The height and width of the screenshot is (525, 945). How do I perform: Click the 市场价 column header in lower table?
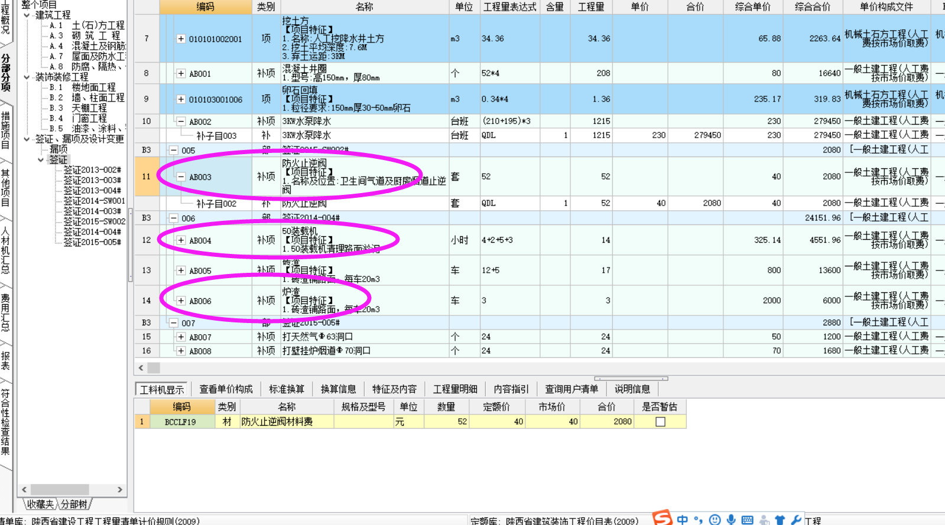(x=551, y=407)
